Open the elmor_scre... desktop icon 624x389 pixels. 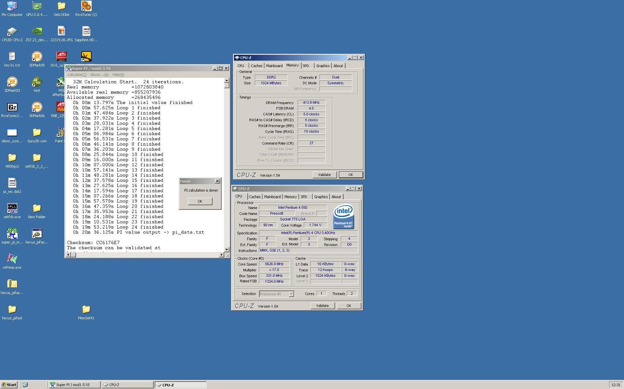pyautogui.click(x=12, y=136)
